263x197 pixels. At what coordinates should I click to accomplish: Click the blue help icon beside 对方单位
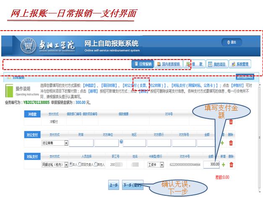coord(121,142)
